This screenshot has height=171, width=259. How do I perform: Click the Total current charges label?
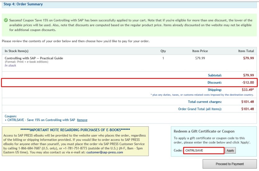click(205, 102)
